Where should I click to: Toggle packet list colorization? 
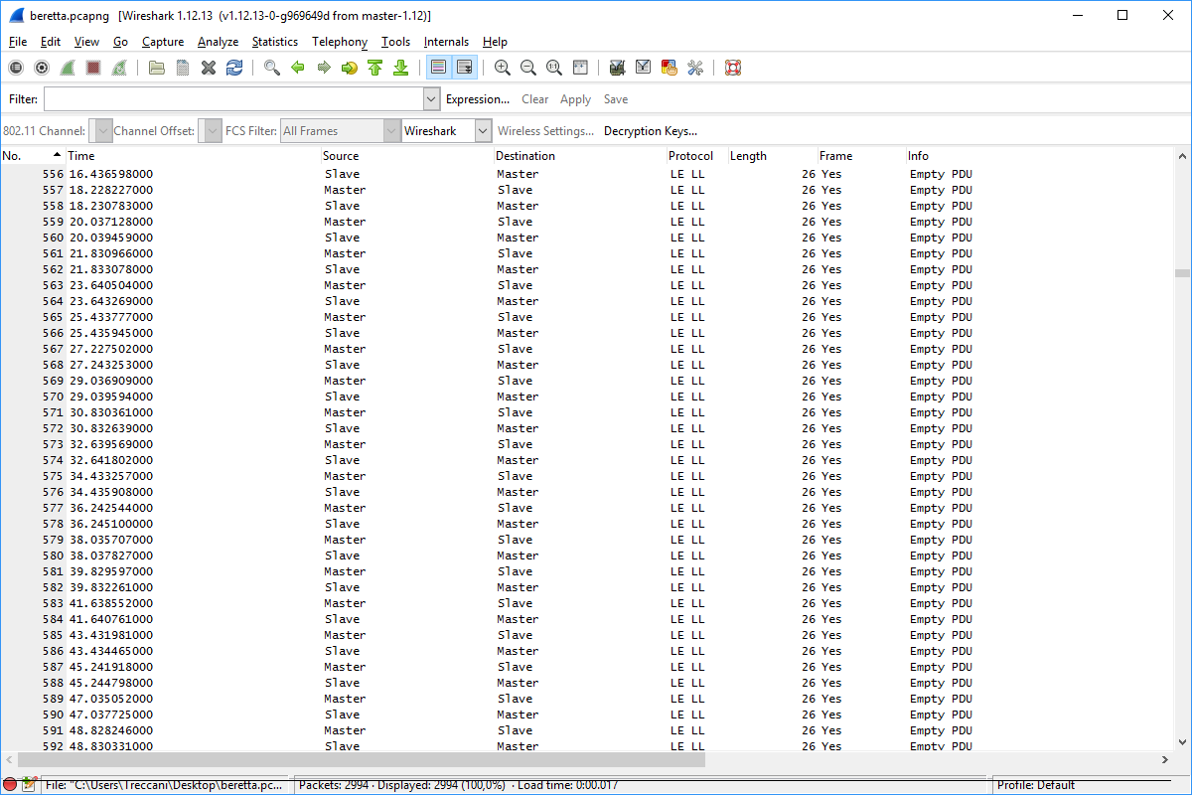click(x=438, y=68)
